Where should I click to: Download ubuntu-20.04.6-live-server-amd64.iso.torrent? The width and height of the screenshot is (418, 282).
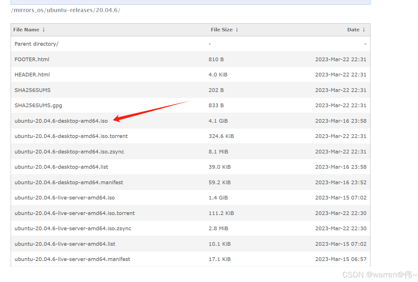pyautogui.click(x=75, y=213)
